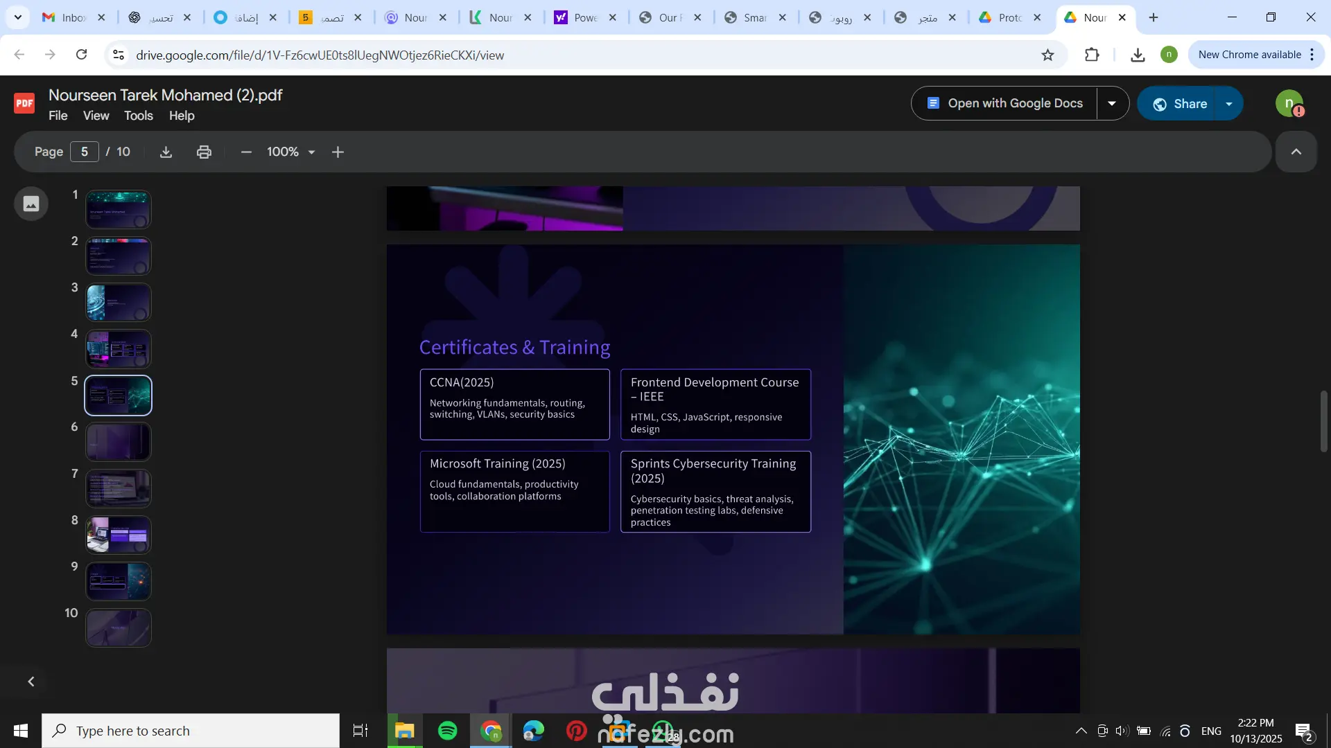Zoom in using the plus icon
This screenshot has height=748, width=1331.
click(338, 152)
